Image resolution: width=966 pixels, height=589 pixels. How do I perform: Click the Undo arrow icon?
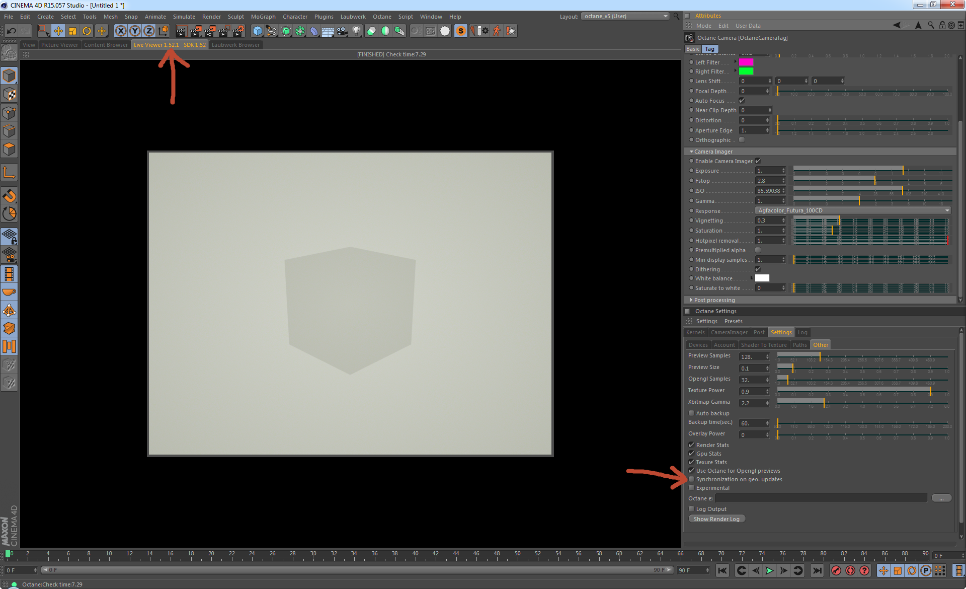coord(11,31)
